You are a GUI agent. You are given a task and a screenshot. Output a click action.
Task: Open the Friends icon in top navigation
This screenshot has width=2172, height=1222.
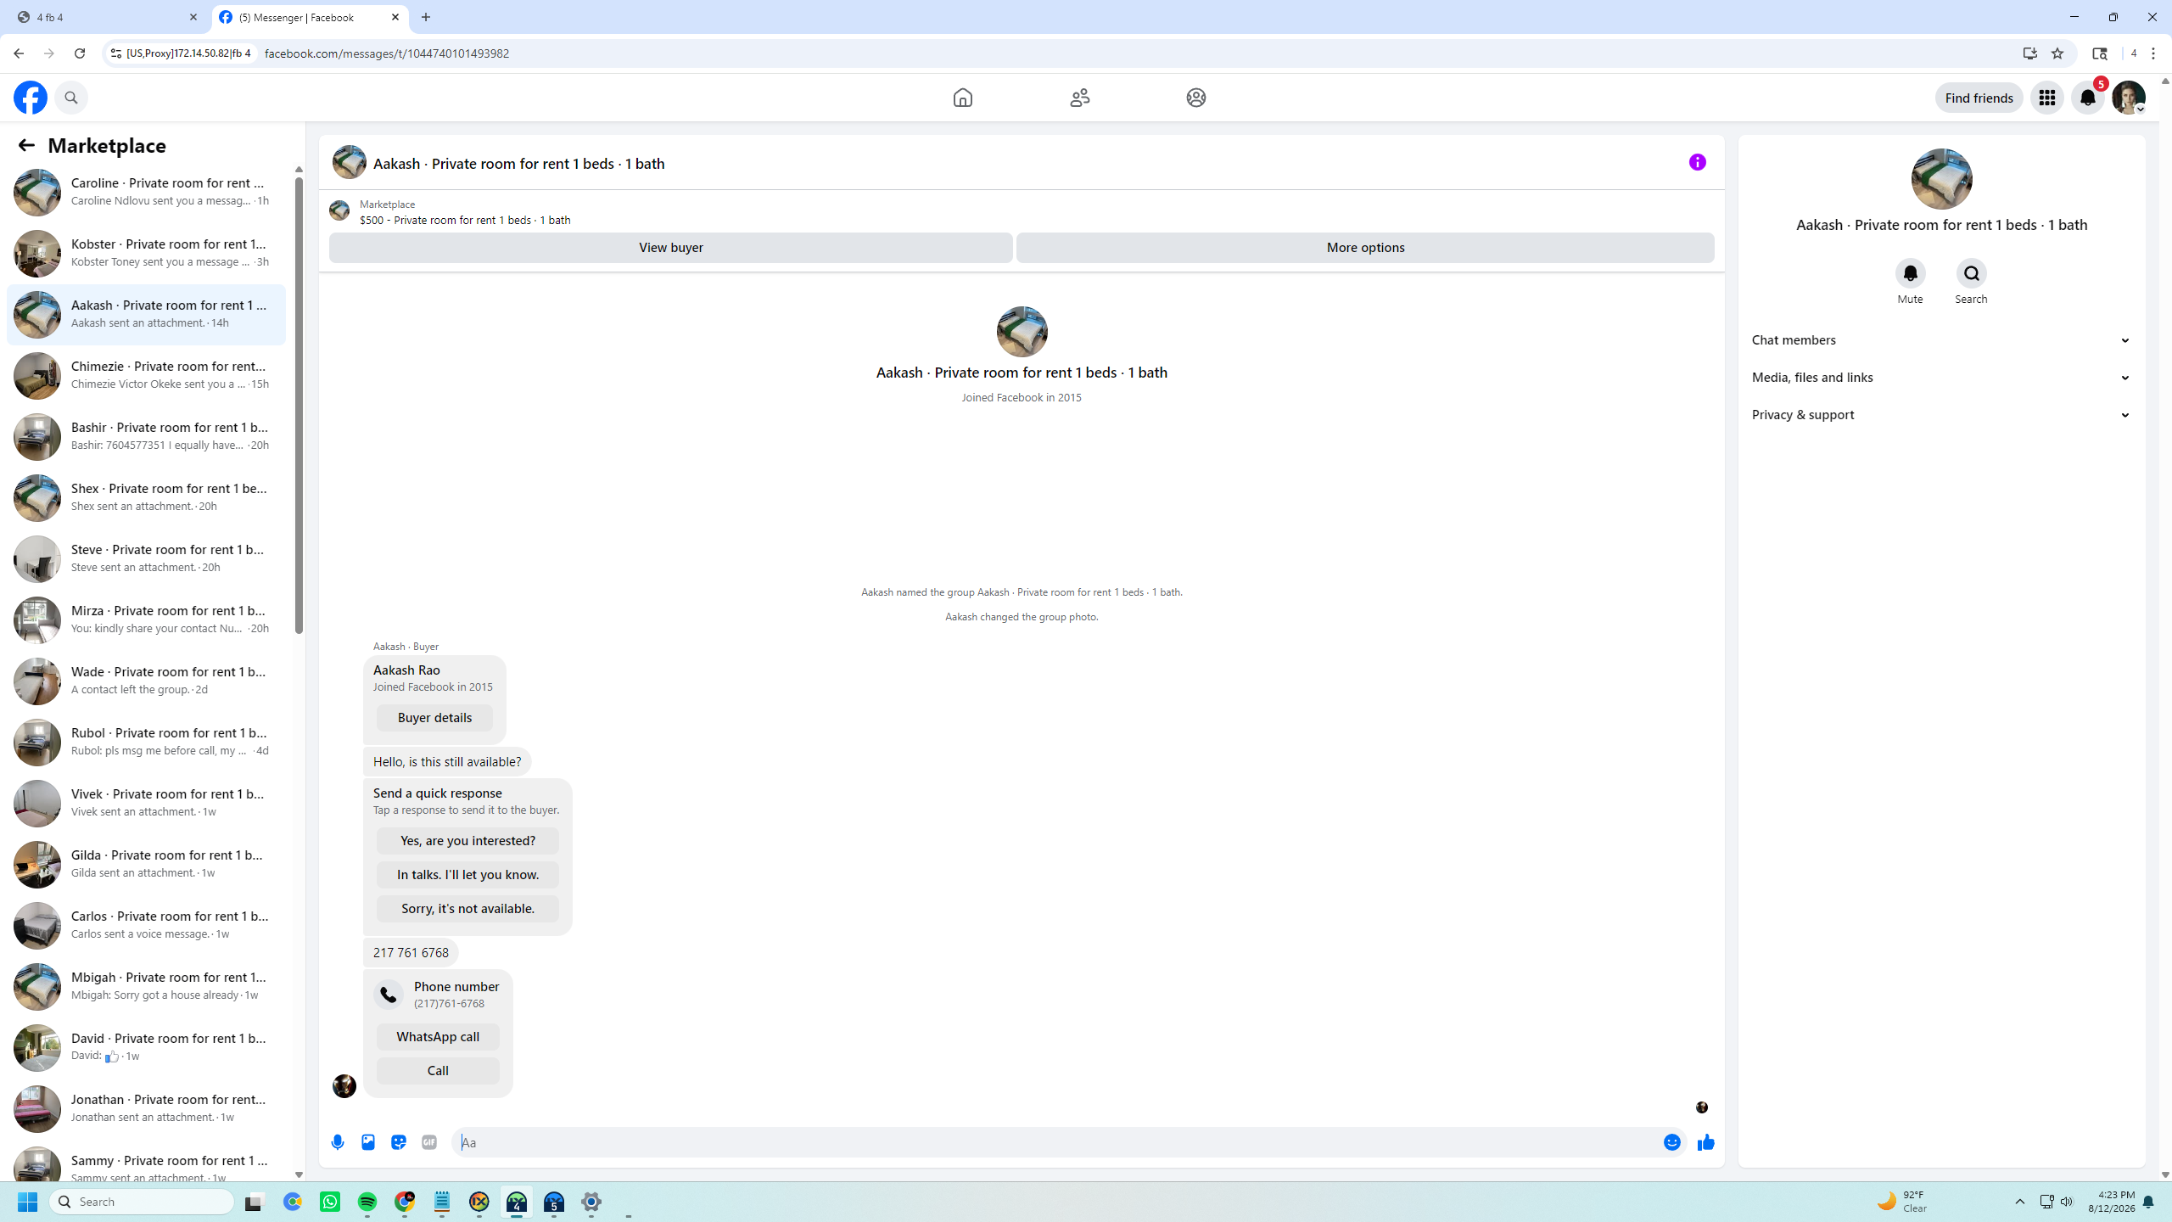click(1079, 98)
